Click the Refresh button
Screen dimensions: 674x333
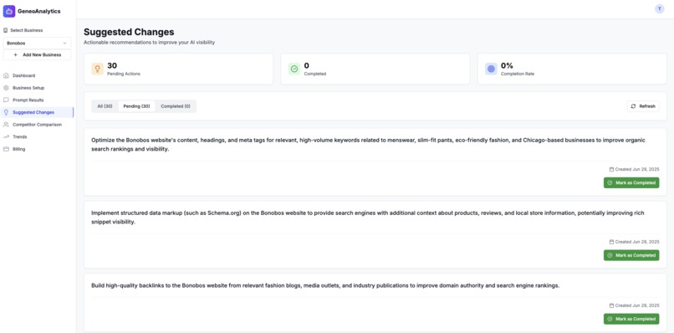pyautogui.click(x=643, y=106)
